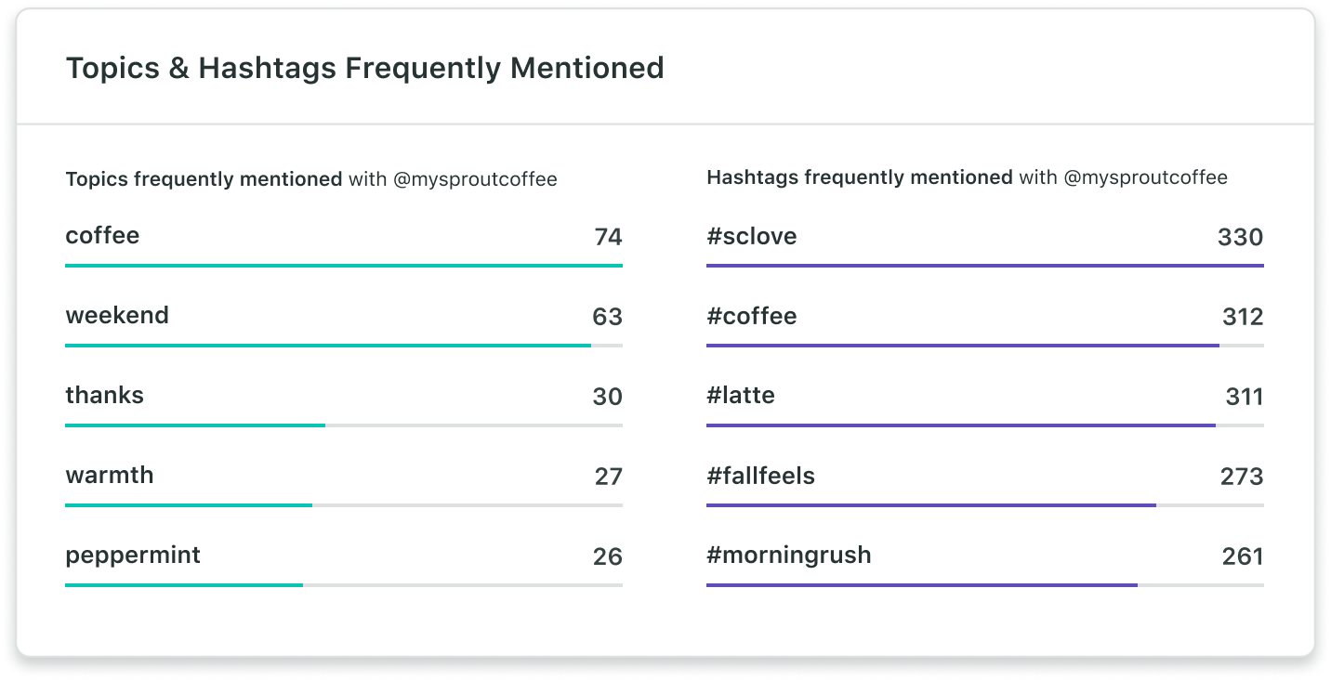Click 'Topics & Hashtags Frequently Mentioned' heading

[x=364, y=68]
